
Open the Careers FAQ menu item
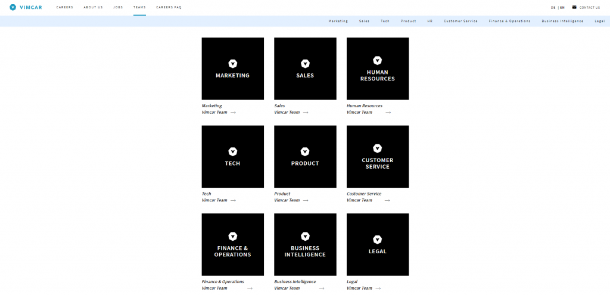coord(169,7)
